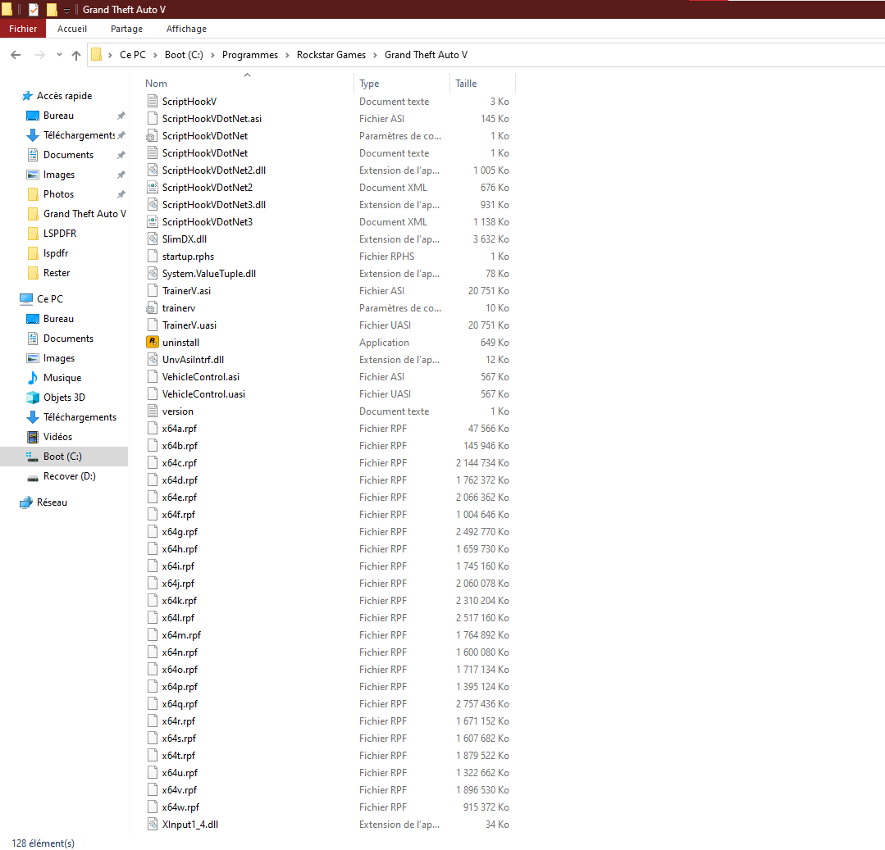Click the Boot (C:) drive icon in sidebar
Viewport: 885px width, 850px height.
pos(33,457)
